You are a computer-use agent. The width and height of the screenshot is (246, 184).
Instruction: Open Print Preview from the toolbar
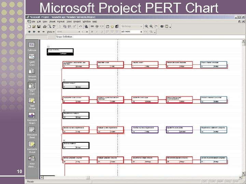(x=50, y=27)
